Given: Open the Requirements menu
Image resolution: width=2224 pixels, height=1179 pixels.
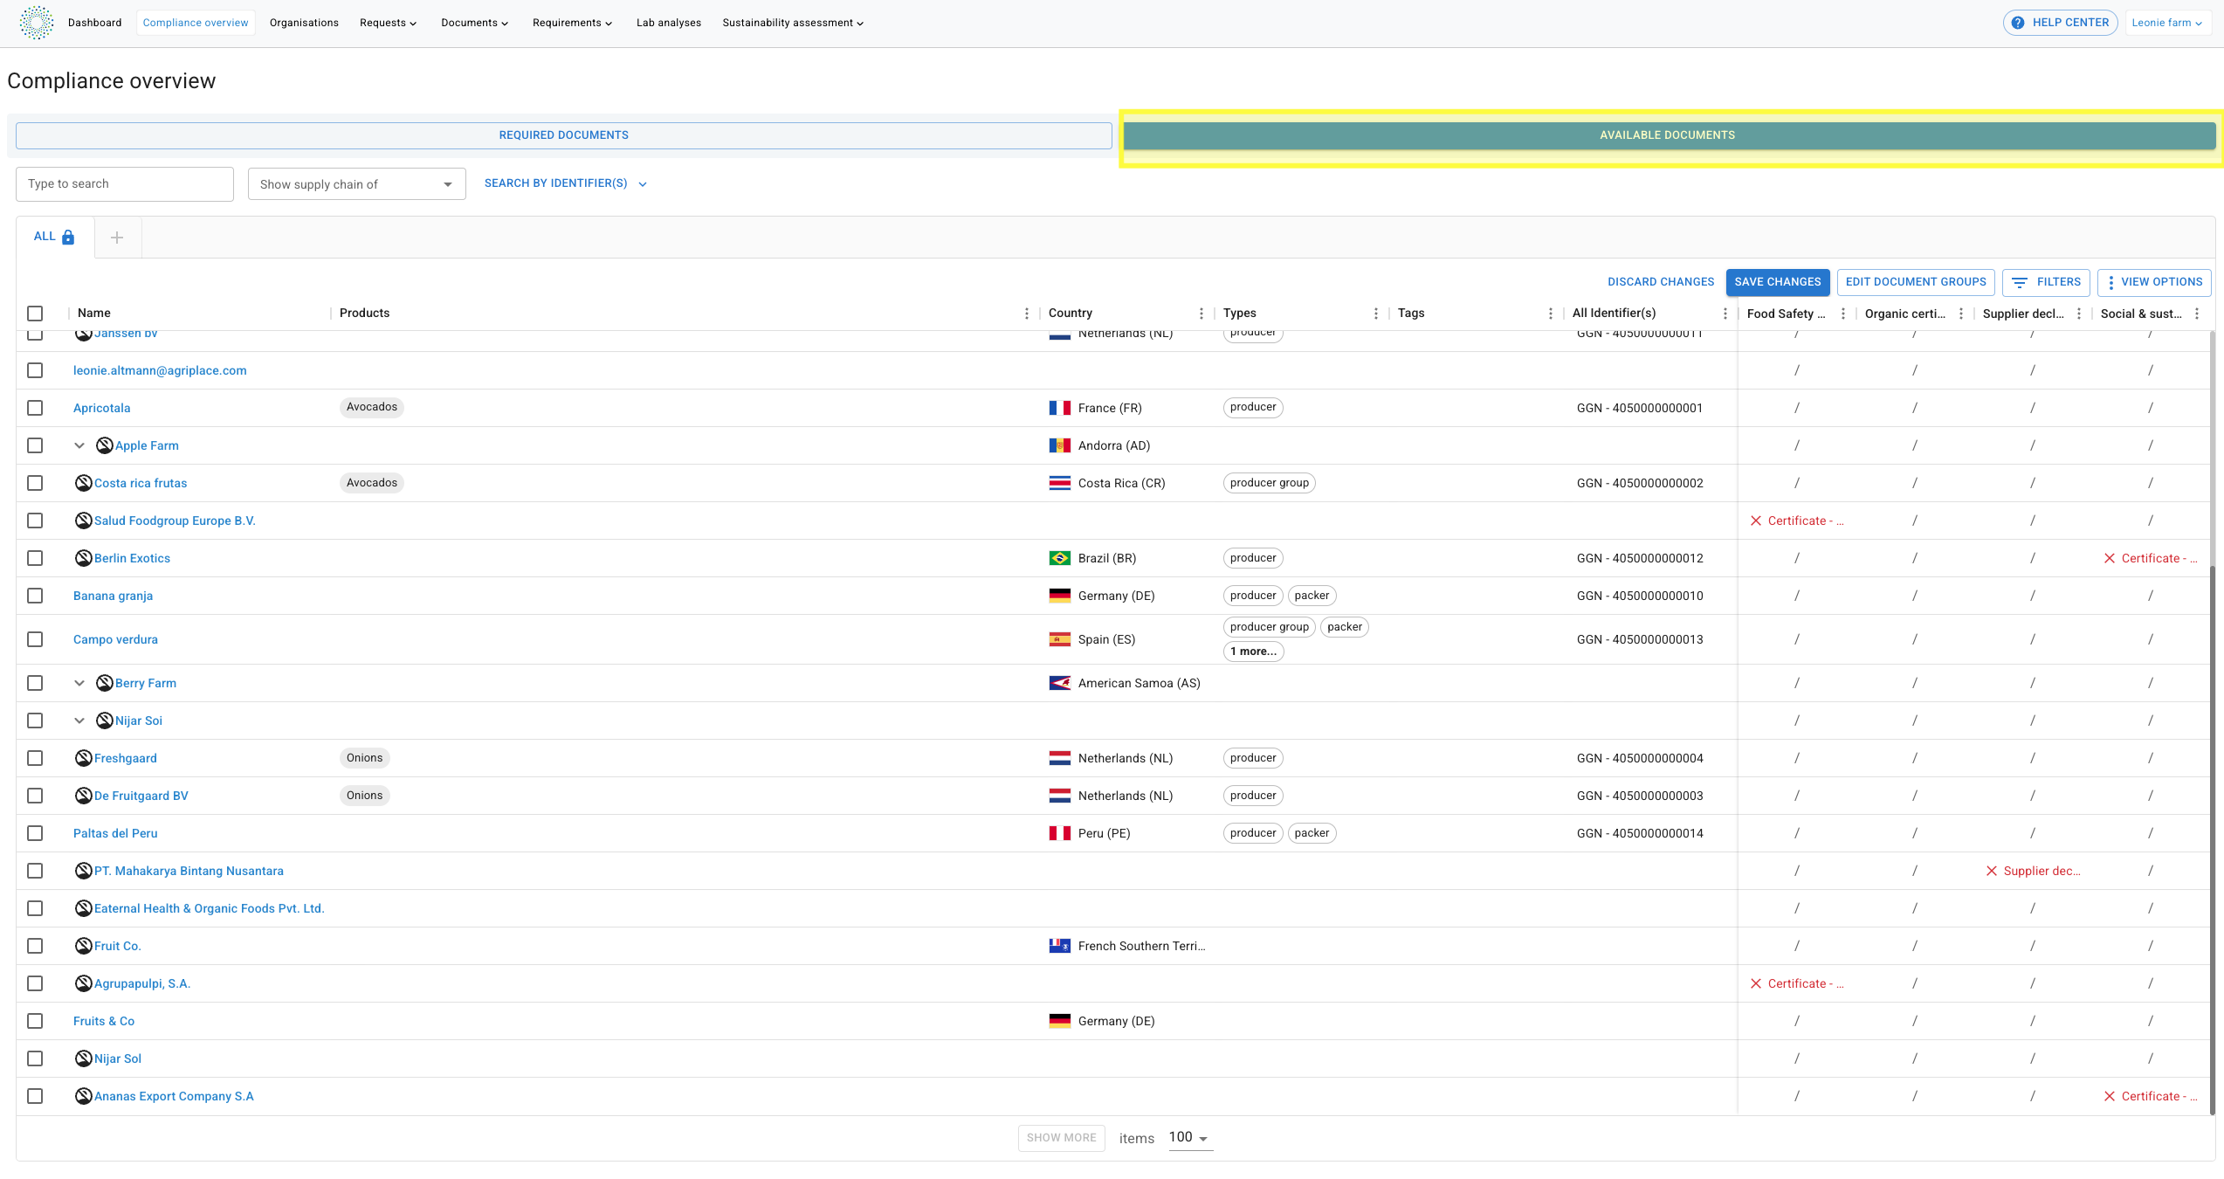Looking at the screenshot, I should coord(572,23).
